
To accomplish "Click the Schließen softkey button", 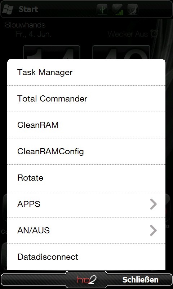I will [x=140, y=280].
